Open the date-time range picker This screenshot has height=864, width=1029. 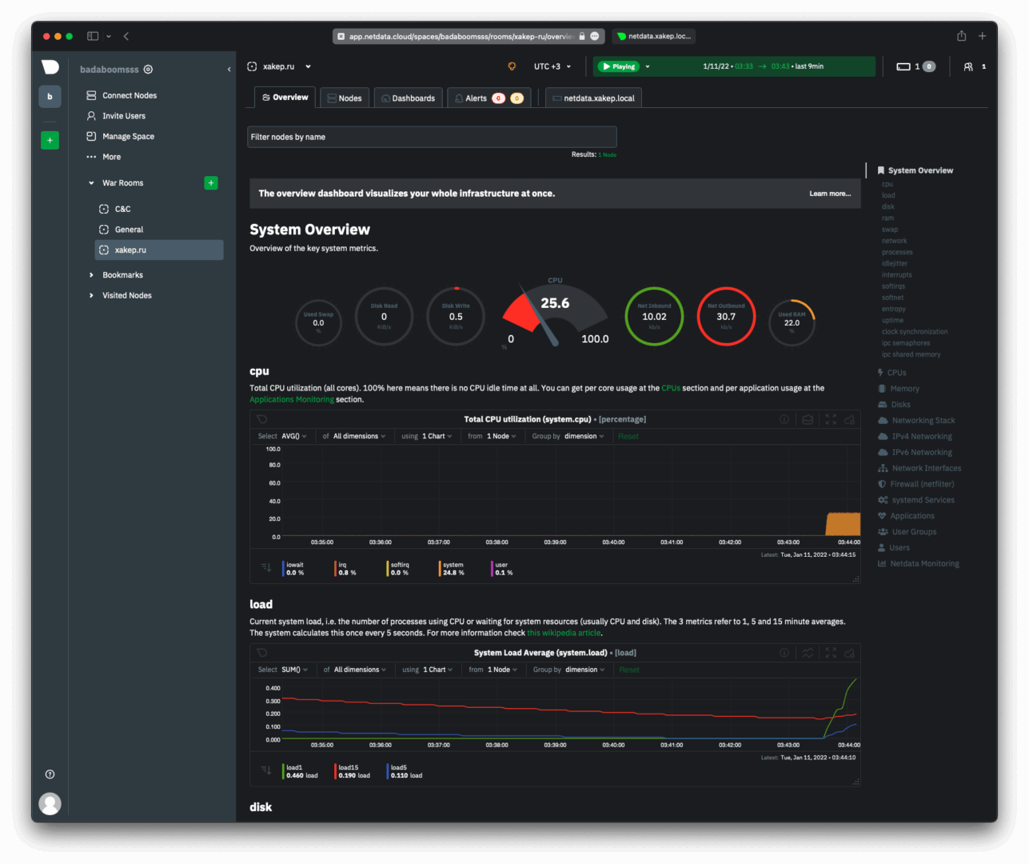pos(764,66)
